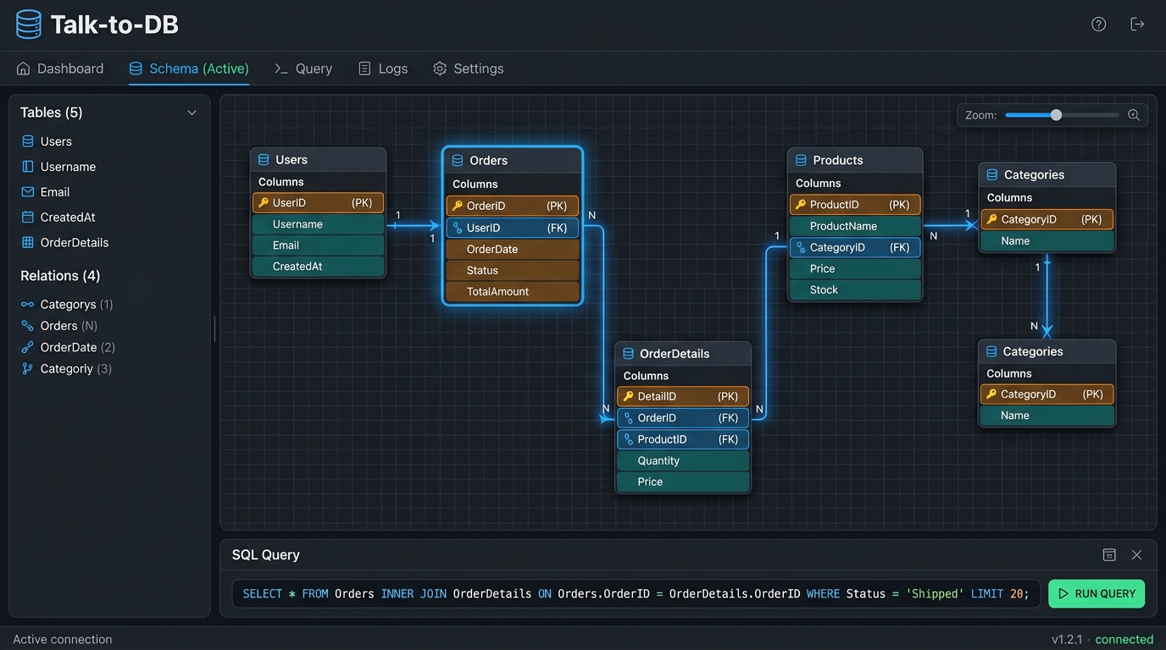Image resolution: width=1166 pixels, height=650 pixels.
Task: Click the CreatedAt calendar icon in sidebar
Action: 28,218
